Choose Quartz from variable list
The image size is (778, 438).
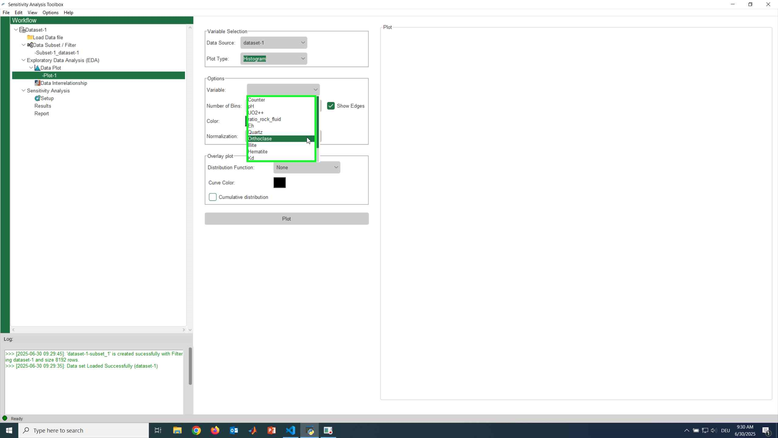coord(281,132)
